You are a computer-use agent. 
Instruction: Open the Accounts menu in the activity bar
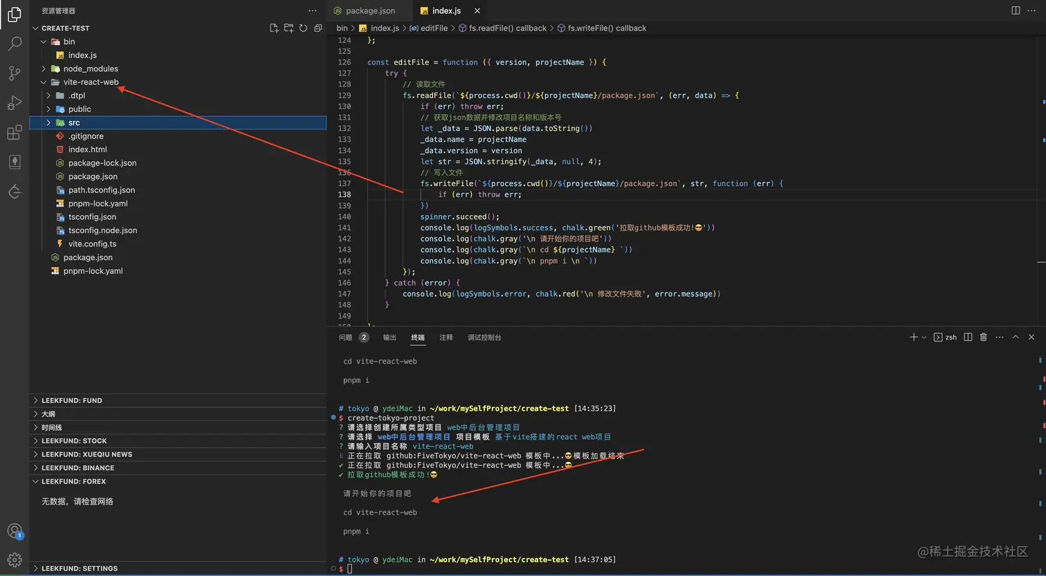[x=15, y=531]
